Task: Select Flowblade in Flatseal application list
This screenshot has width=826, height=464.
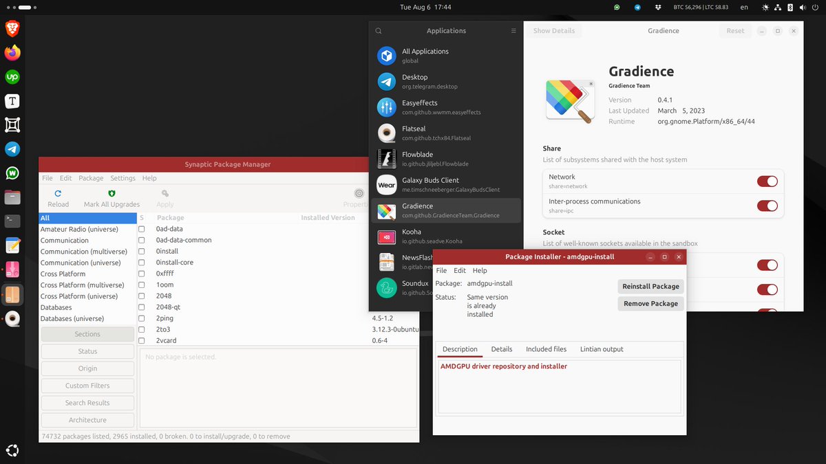Action: [446, 159]
